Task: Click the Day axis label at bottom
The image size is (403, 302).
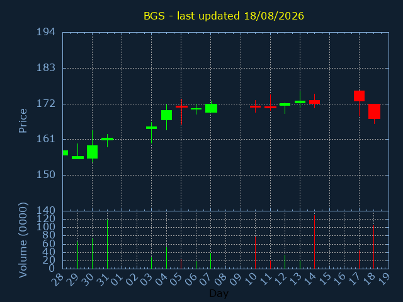Action: 219,293
